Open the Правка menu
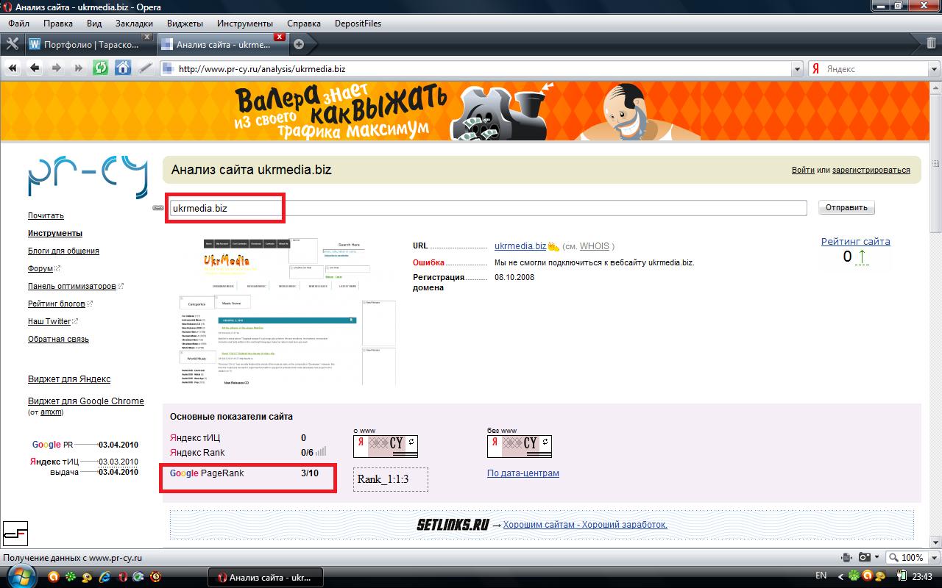This screenshot has width=942, height=588. tap(58, 24)
